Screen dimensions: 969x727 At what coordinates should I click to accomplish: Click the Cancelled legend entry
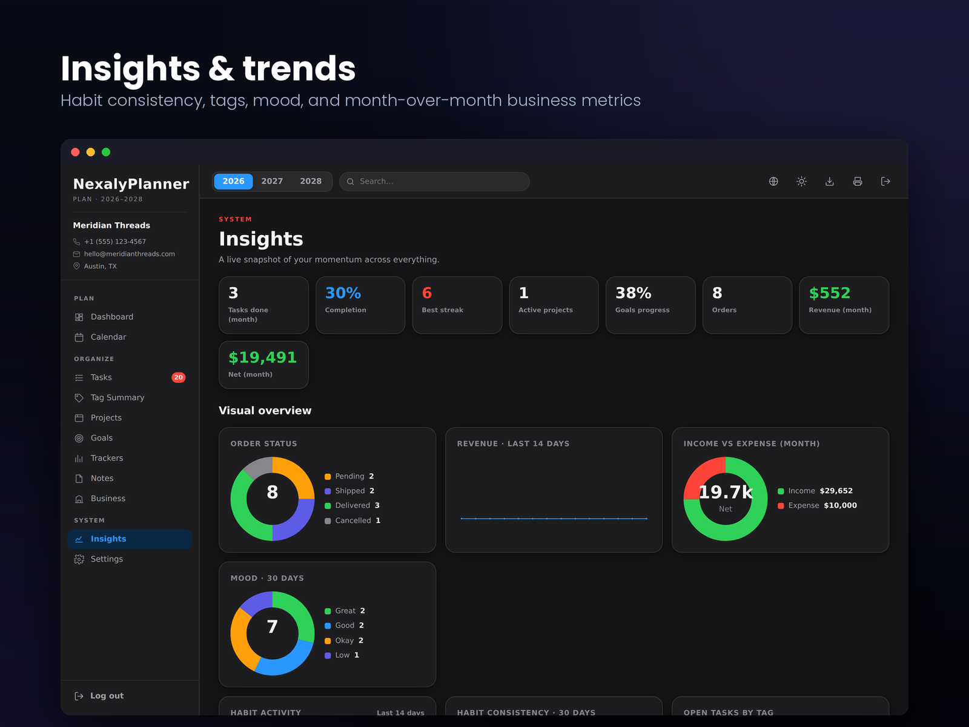352,520
